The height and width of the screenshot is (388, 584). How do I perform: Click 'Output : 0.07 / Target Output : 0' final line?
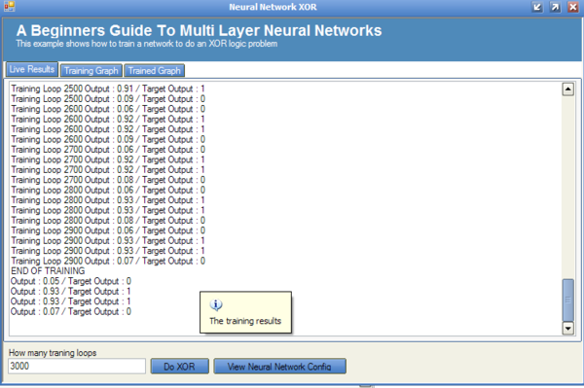coord(71,311)
